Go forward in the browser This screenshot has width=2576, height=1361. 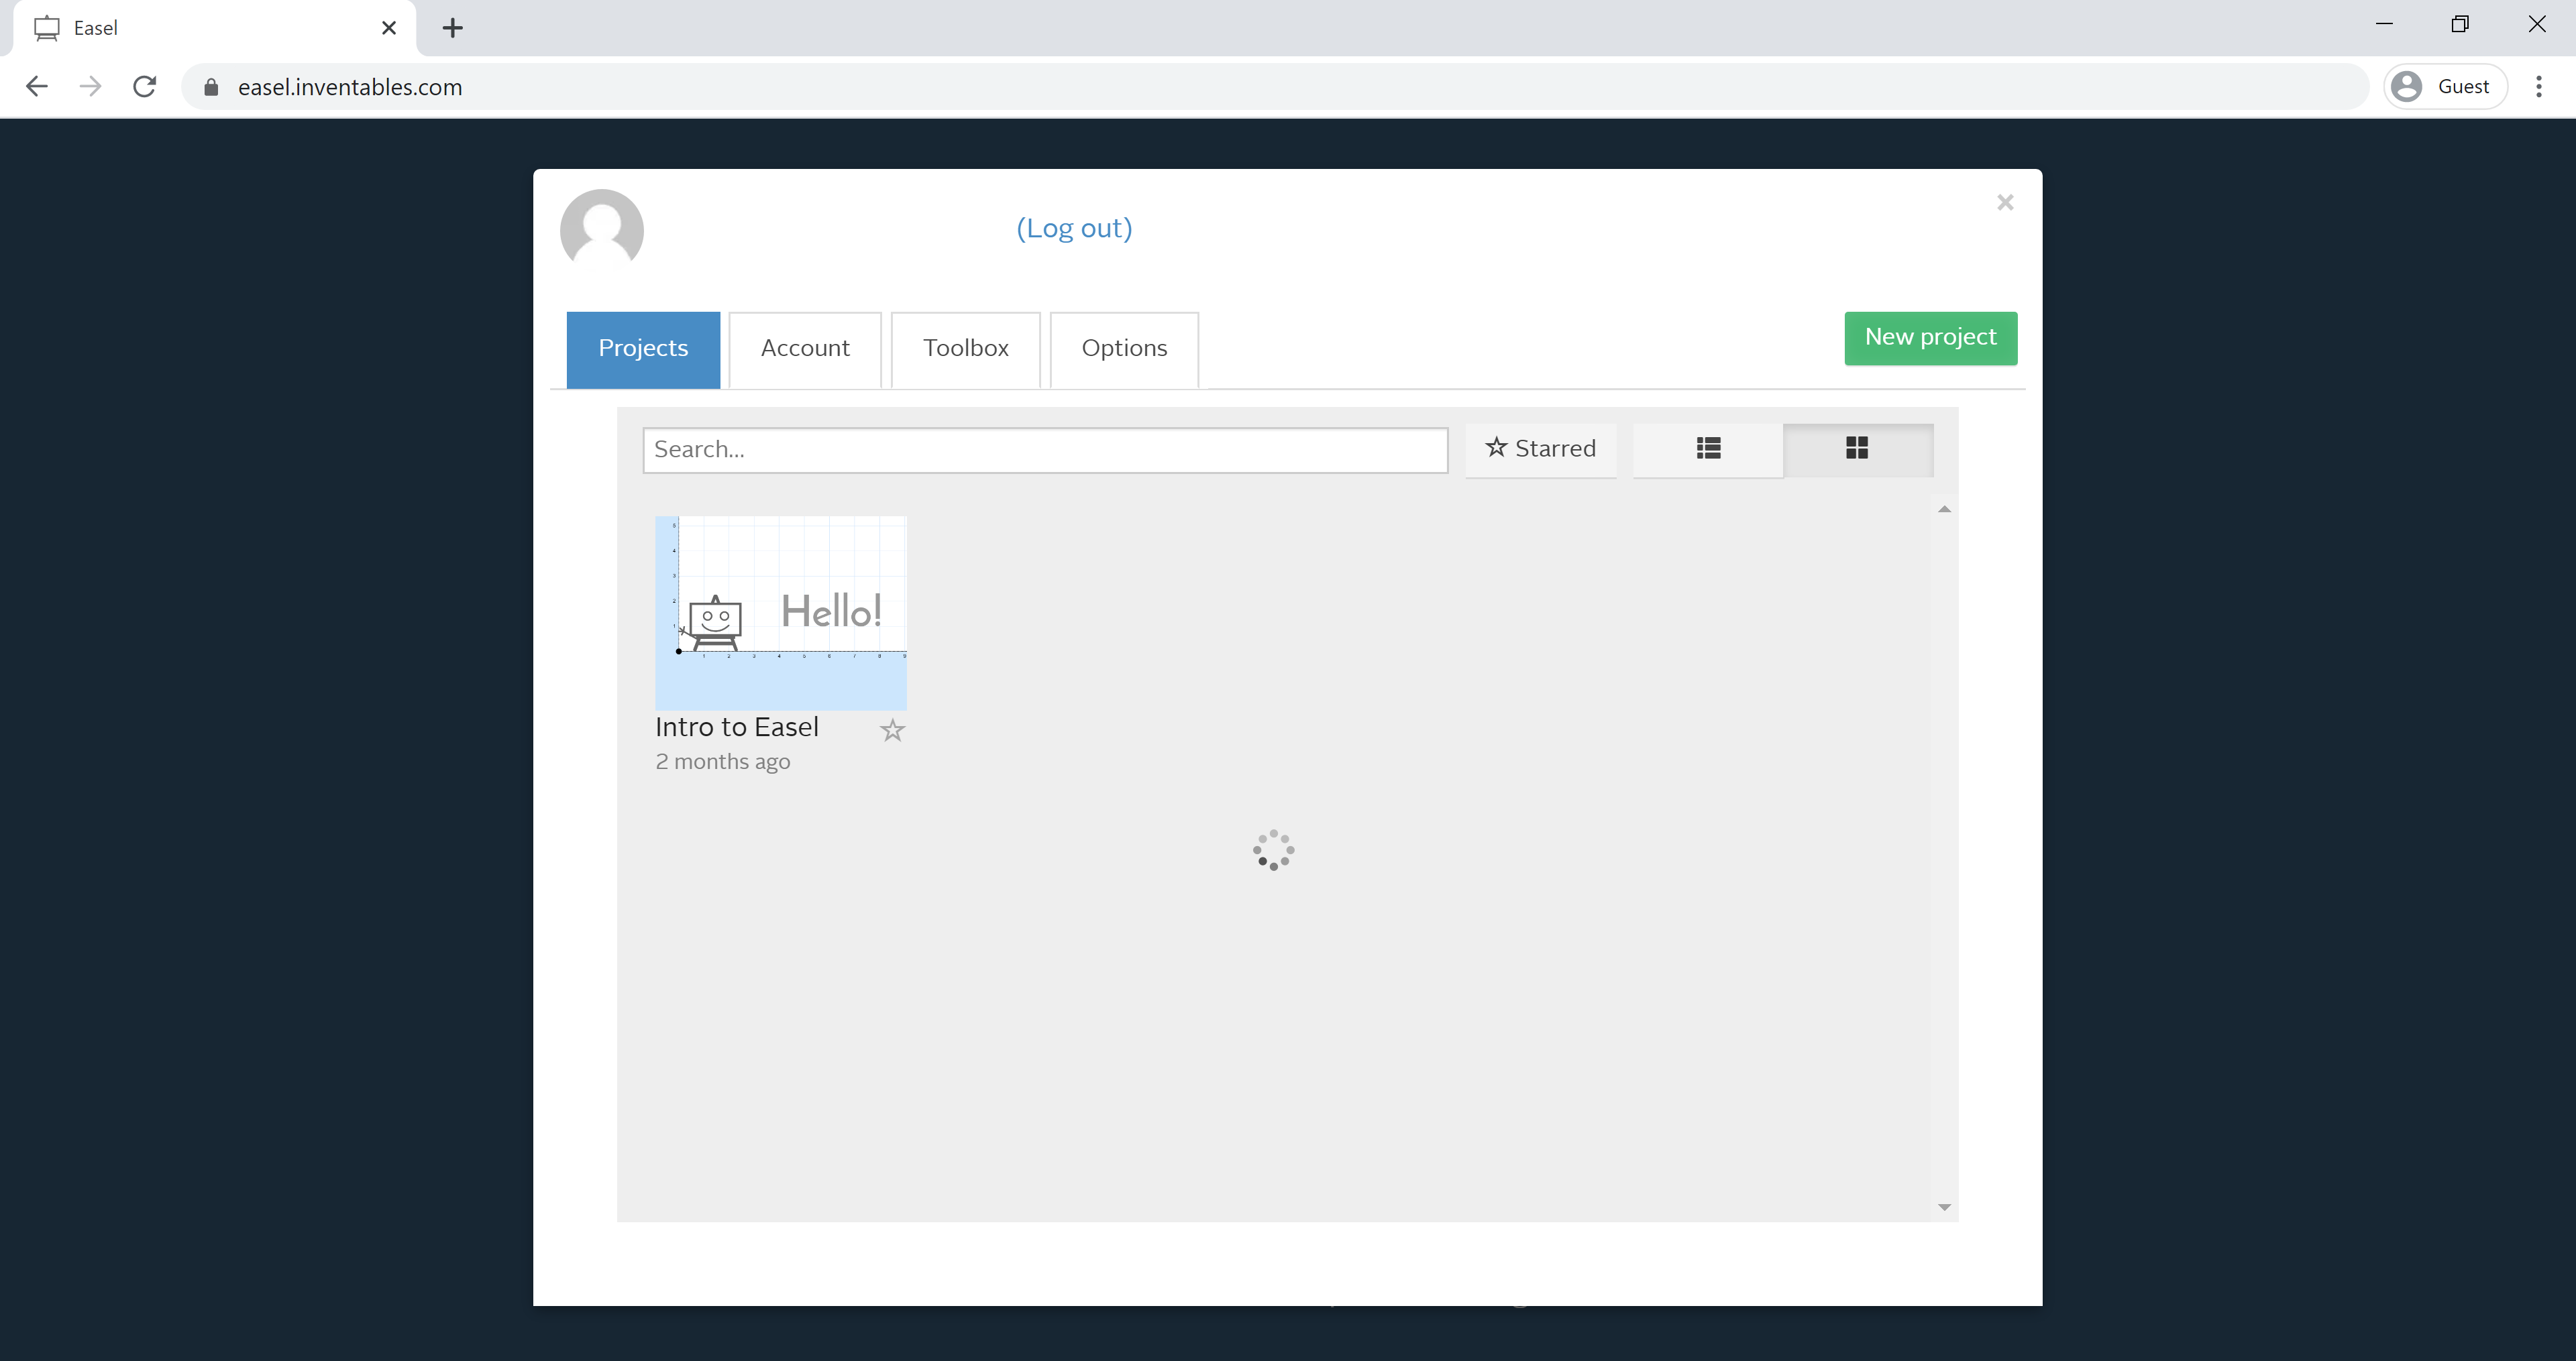pyautogui.click(x=91, y=87)
